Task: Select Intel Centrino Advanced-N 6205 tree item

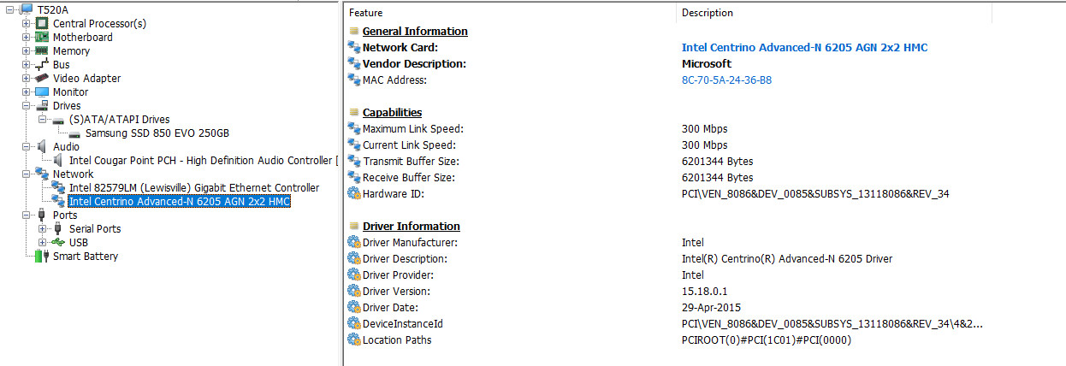Action: (179, 201)
